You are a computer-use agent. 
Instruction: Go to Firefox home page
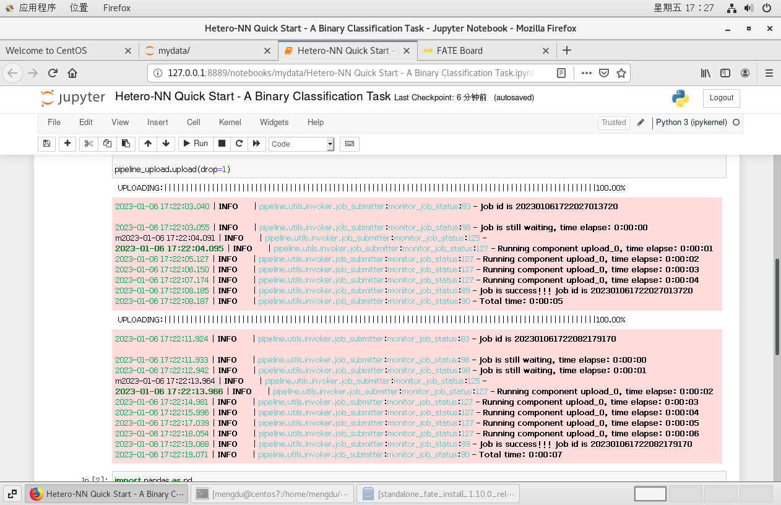pyautogui.click(x=72, y=73)
